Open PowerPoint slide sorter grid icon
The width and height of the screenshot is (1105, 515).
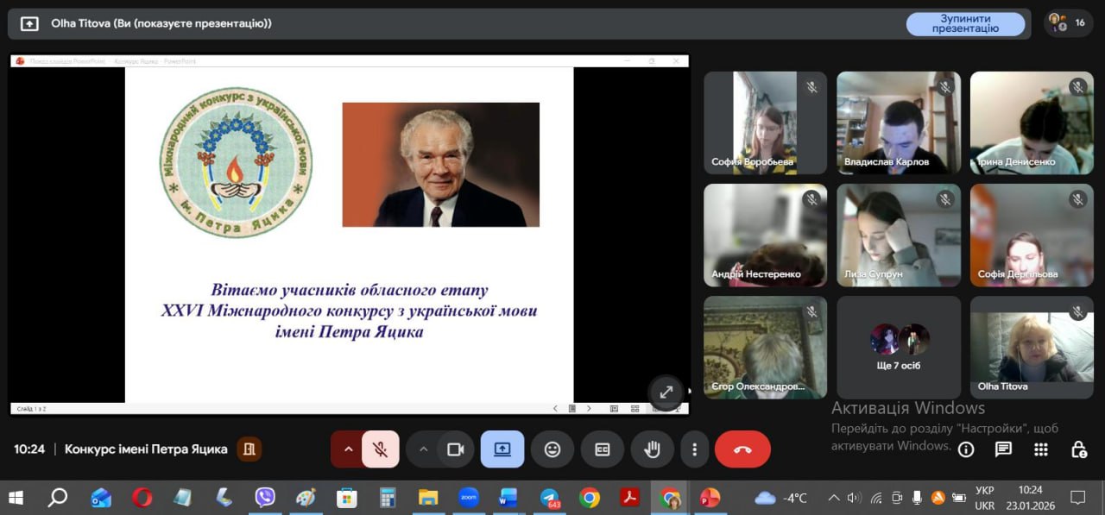pos(635,407)
